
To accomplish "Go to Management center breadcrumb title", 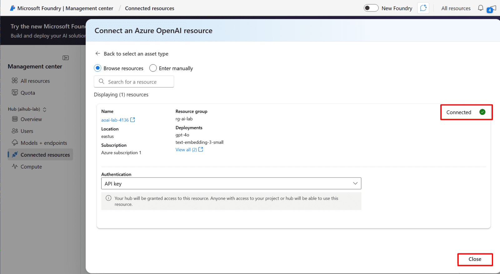I will tap(65, 8).
